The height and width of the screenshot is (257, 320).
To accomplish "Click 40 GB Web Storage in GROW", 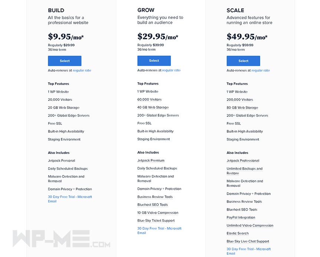I will tap(153, 108).
